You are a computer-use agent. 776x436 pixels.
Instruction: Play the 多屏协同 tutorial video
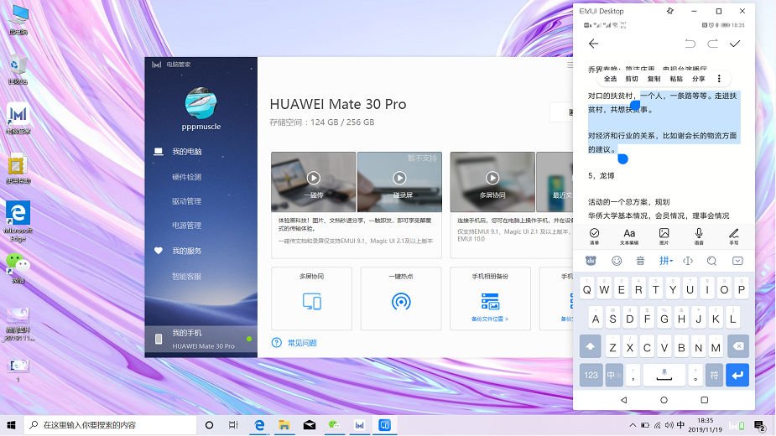click(492, 178)
